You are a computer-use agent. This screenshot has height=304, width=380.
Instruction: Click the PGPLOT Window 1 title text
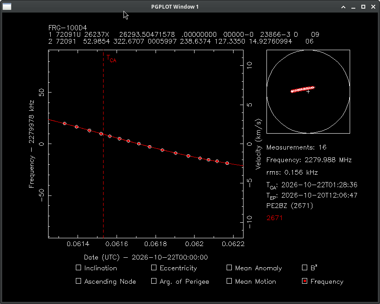[175, 7]
